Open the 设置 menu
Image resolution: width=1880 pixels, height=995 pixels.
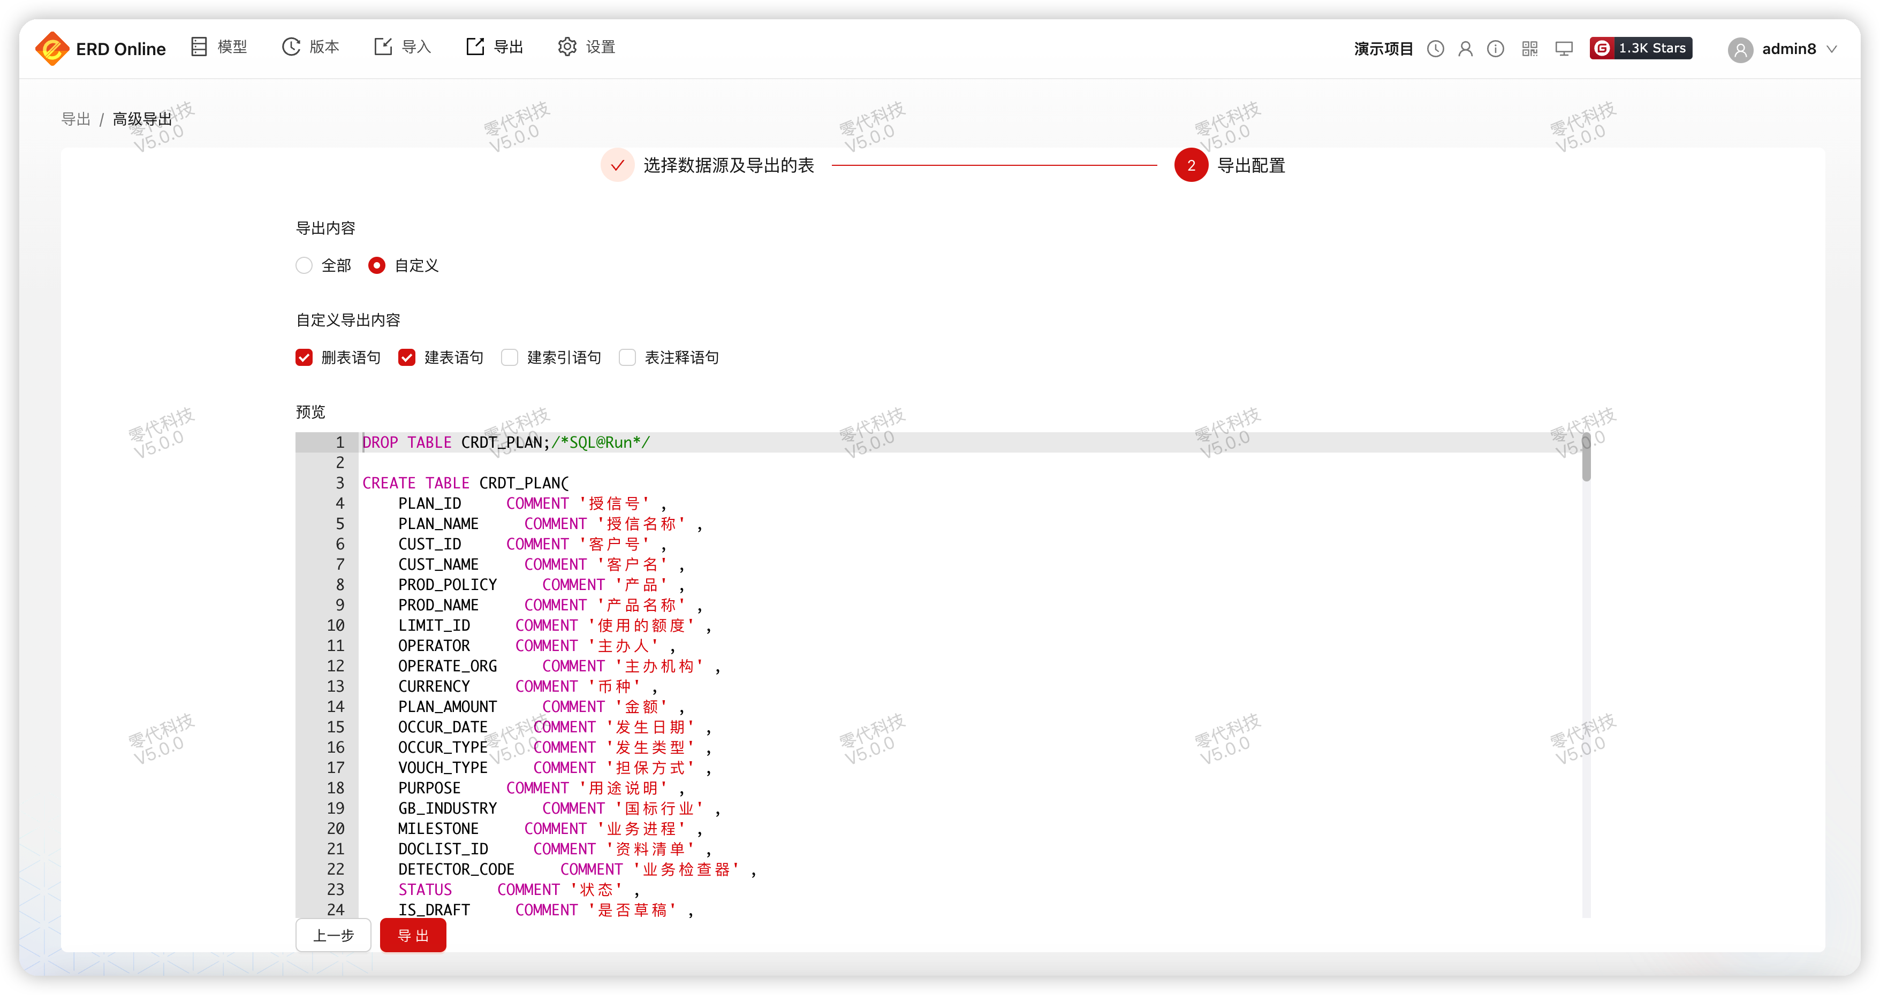(x=587, y=48)
